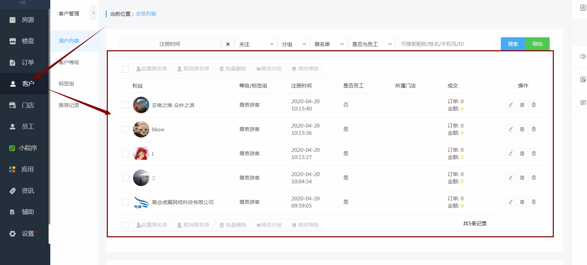Open the document search icon at right
This screenshot has height=265, width=587.
click(583, 80)
